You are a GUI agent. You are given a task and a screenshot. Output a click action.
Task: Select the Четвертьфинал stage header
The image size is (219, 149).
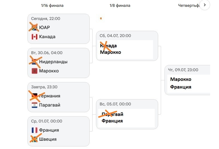click(x=189, y=6)
